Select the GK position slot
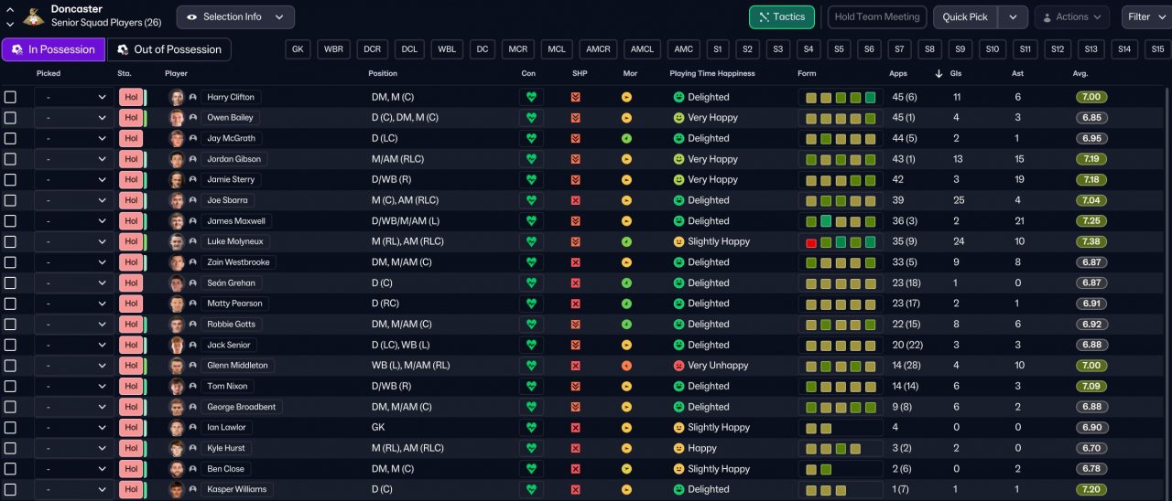Viewport: 1172px width, 501px height. (298, 49)
